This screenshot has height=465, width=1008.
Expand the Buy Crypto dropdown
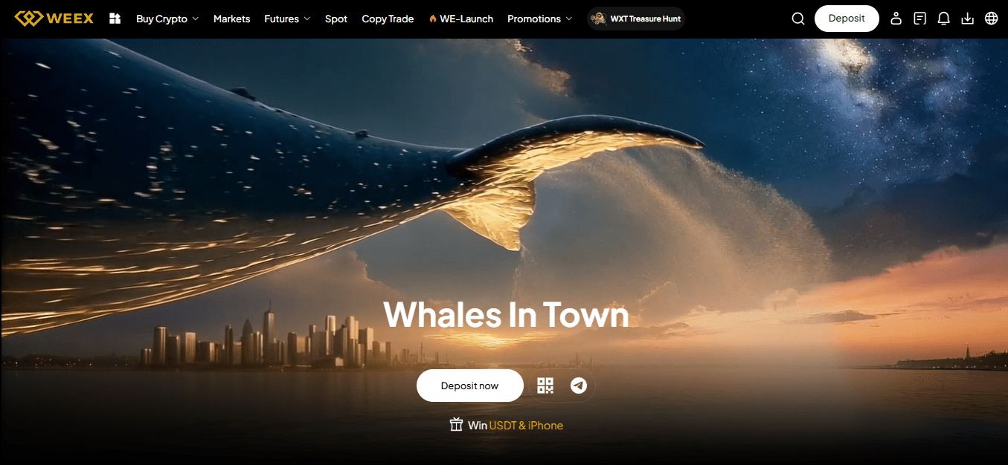pyautogui.click(x=167, y=19)
